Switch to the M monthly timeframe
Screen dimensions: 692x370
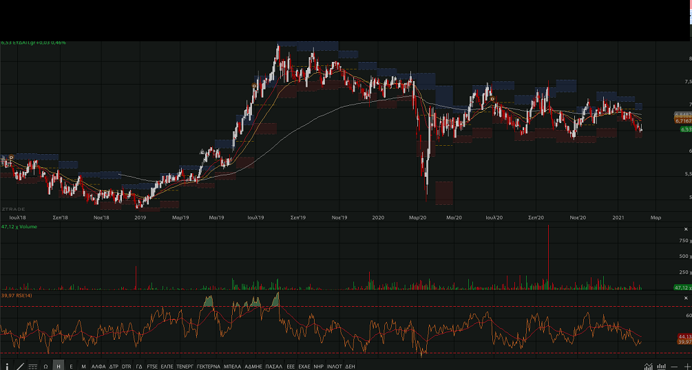click(83, 367)
